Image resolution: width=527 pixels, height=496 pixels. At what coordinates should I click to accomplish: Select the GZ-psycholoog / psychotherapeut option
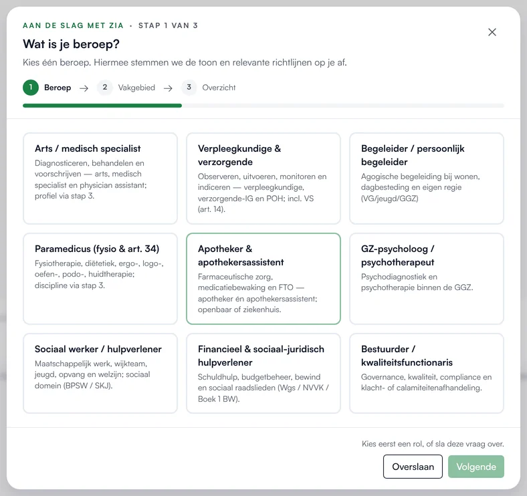(x=427, y=279)
